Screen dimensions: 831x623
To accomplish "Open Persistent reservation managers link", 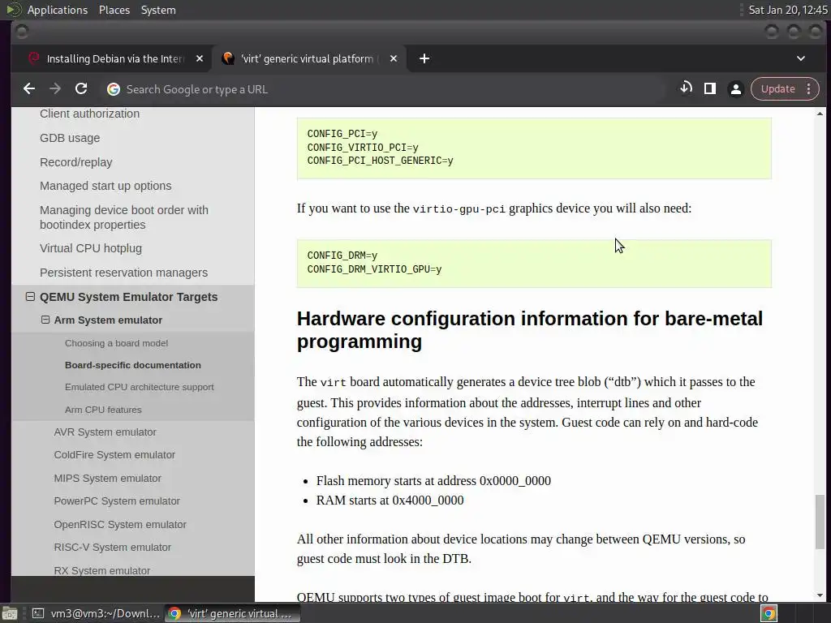I will (x=123, y=273).
